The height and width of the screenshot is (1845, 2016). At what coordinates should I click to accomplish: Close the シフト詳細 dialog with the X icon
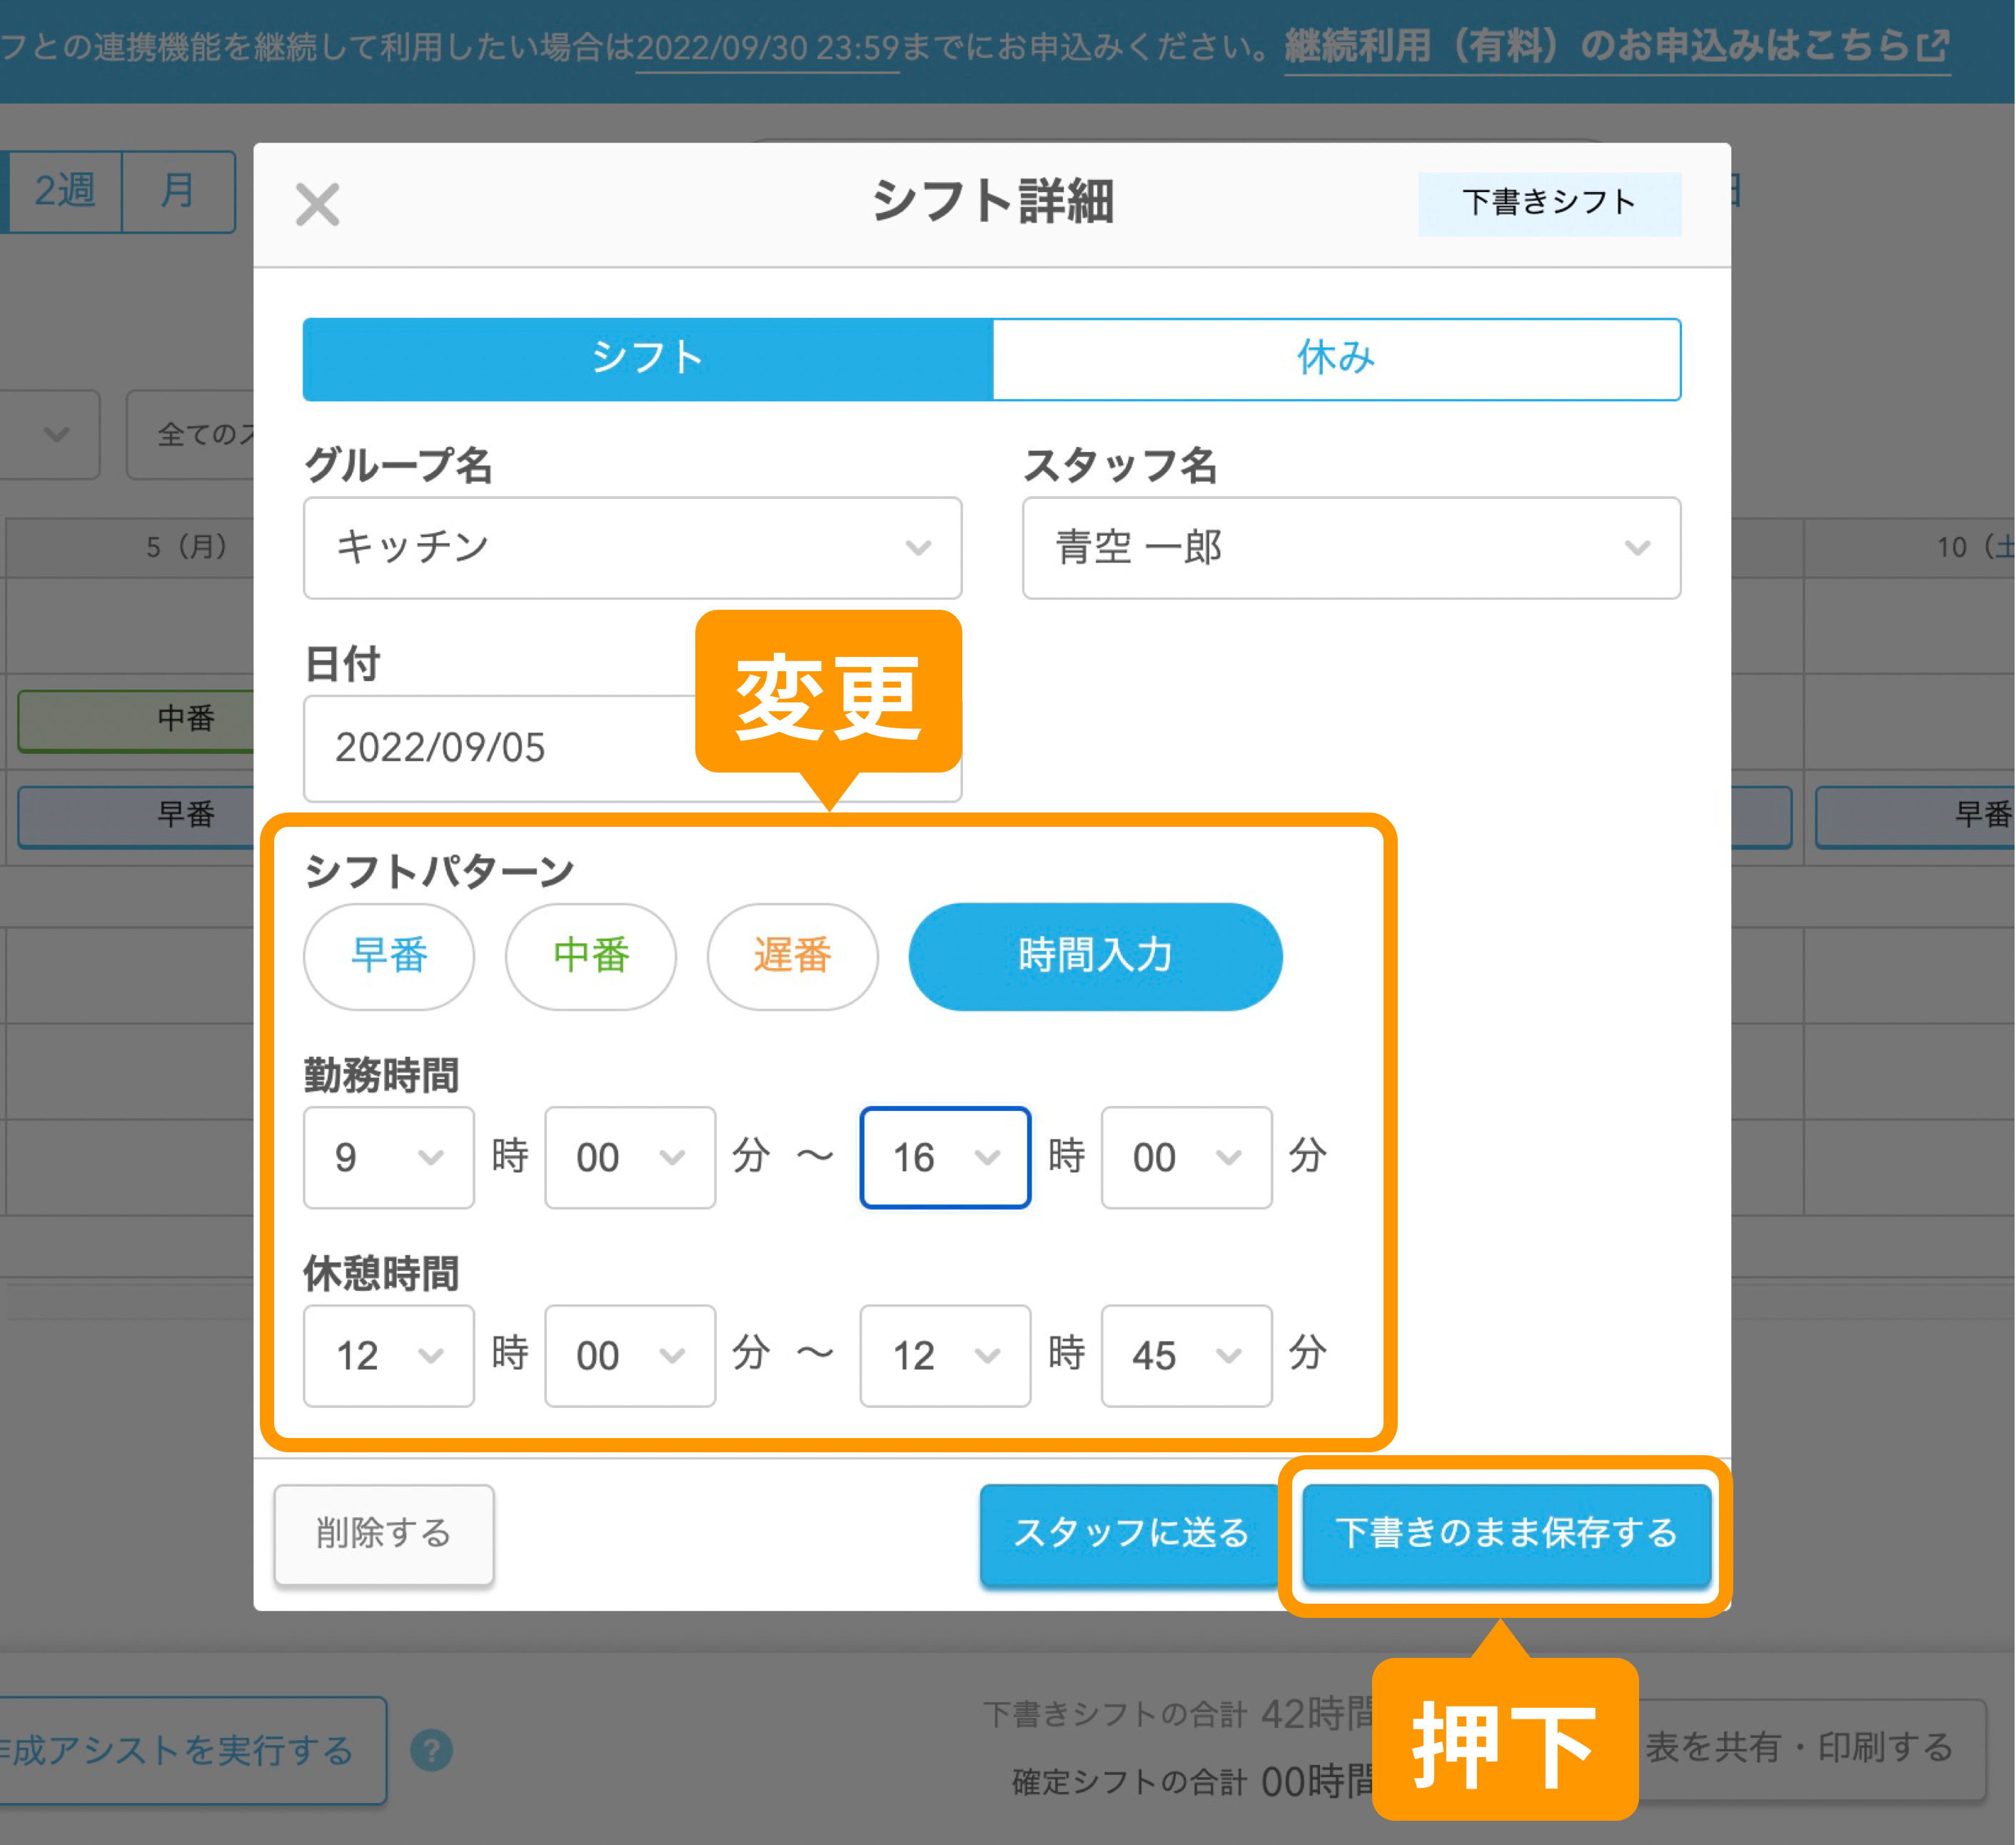[x=317, y=204]
